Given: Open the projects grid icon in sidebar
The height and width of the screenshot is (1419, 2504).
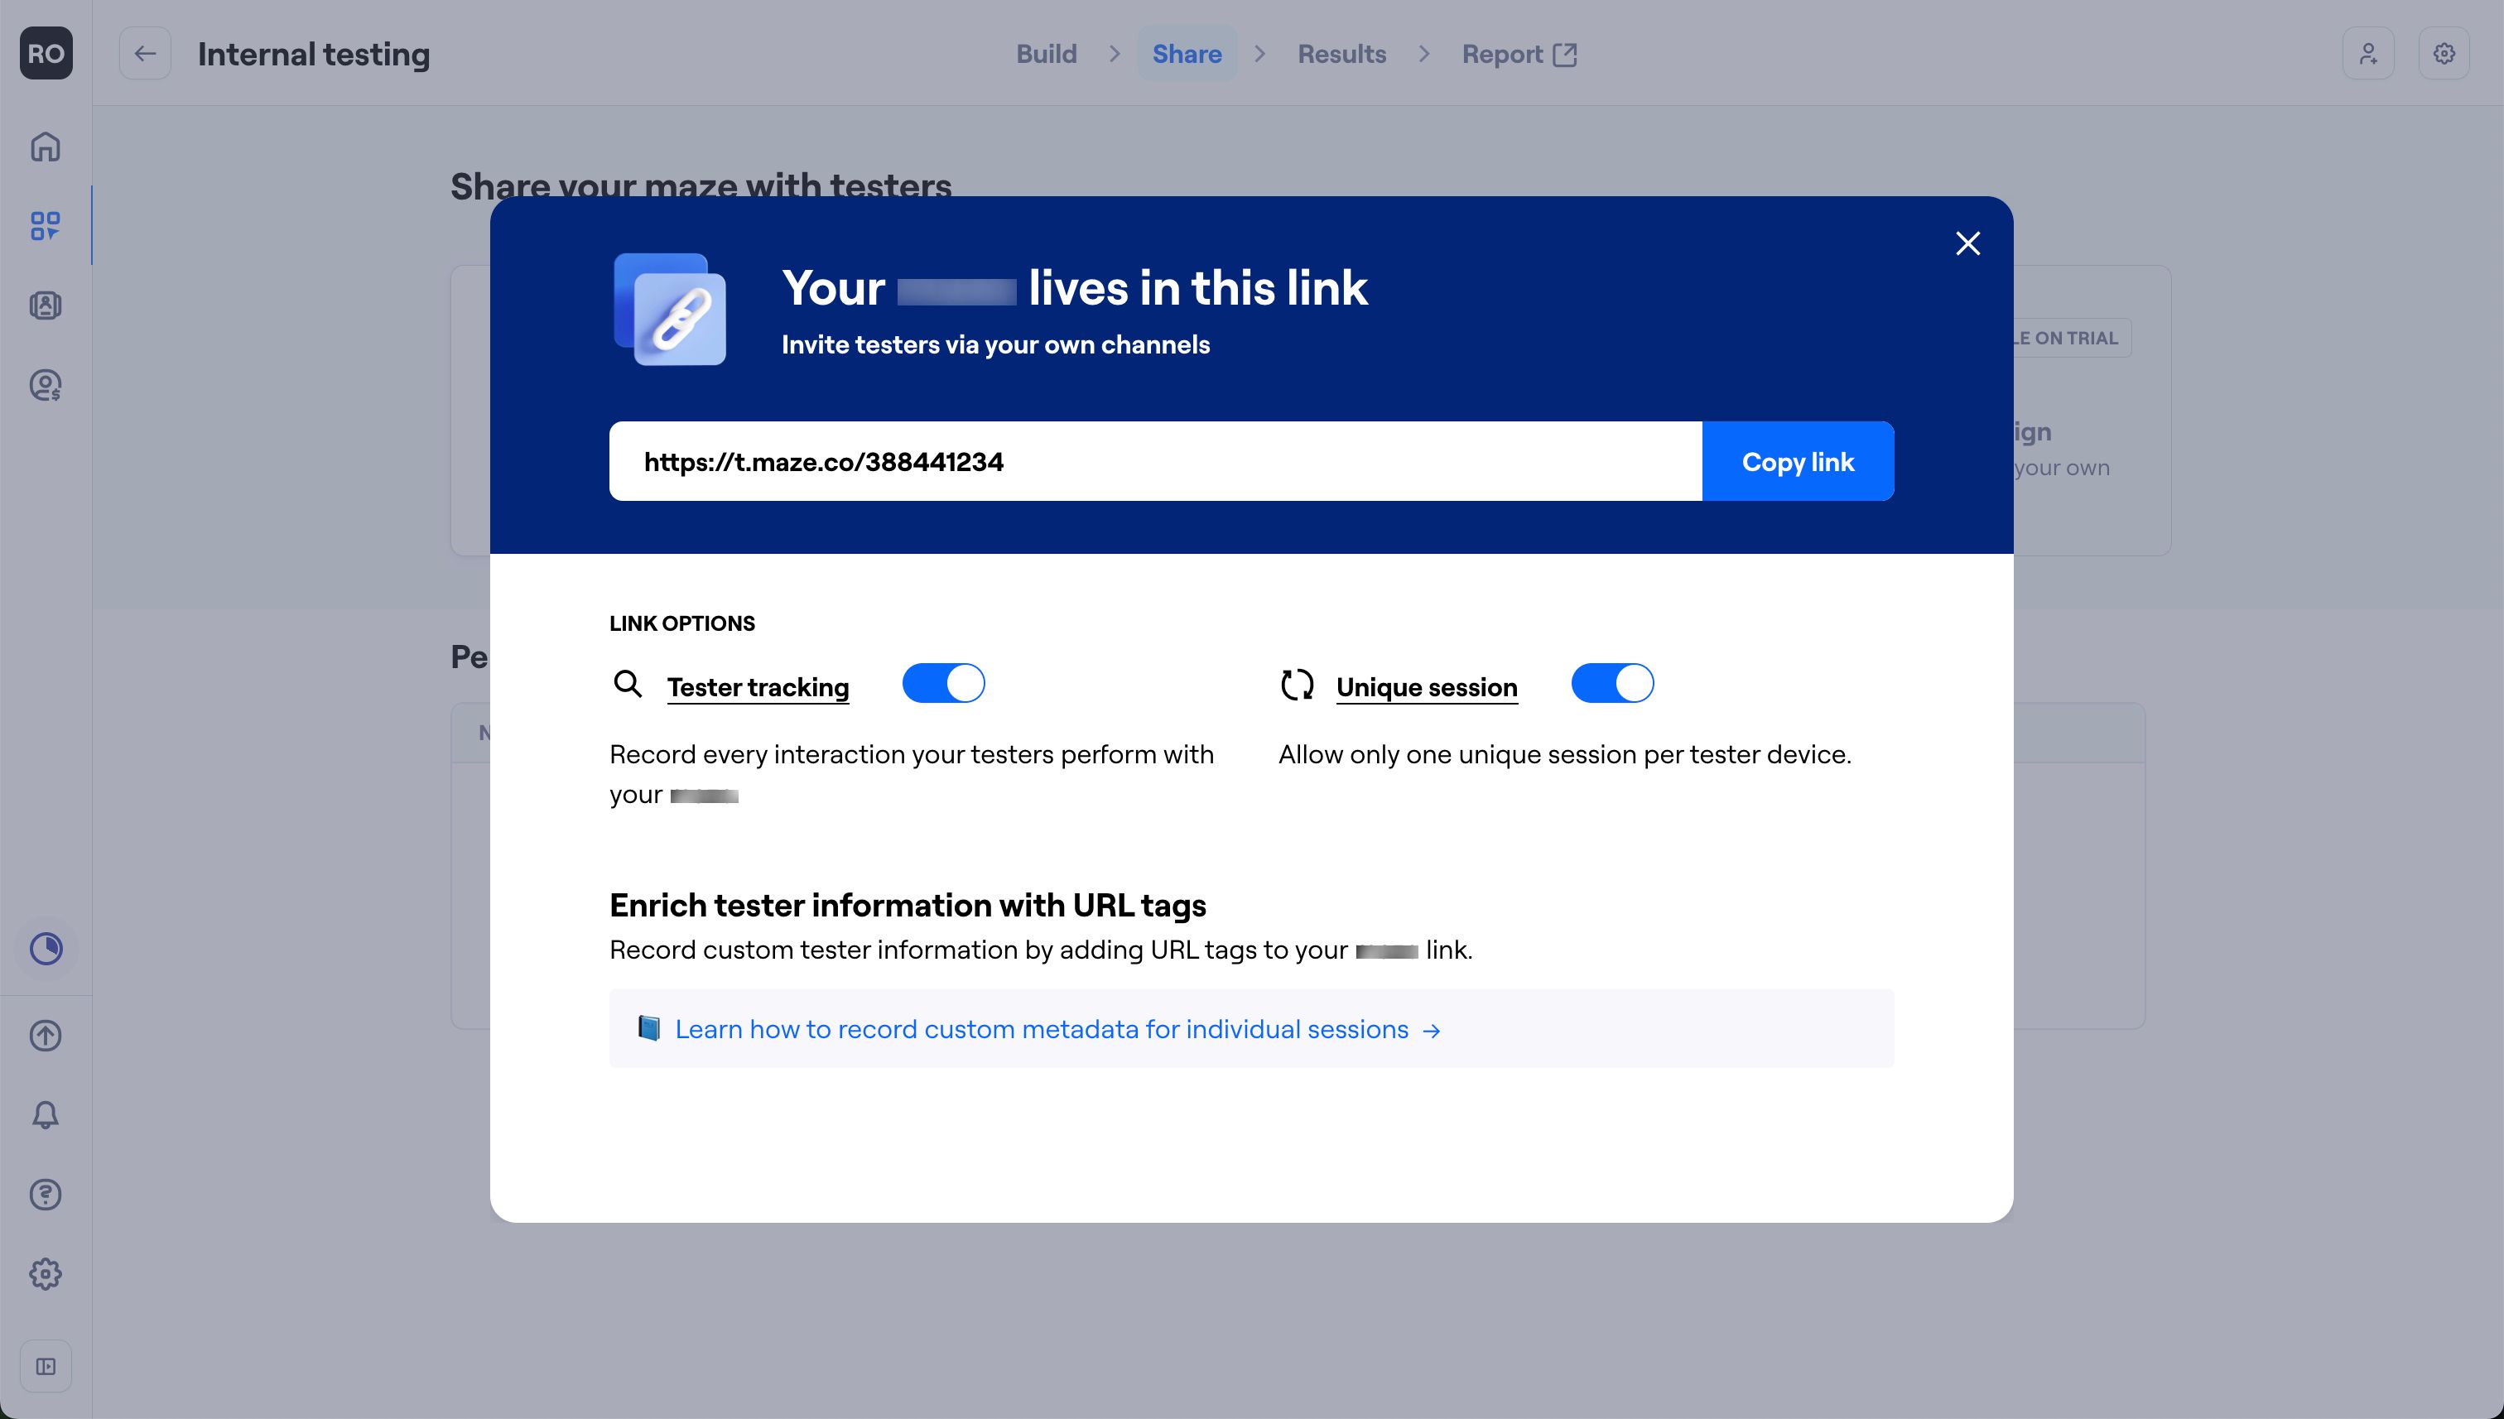Looking at the screenshot, I should pos(46,226).
